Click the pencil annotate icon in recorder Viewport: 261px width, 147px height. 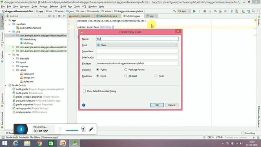coord(91,129)
